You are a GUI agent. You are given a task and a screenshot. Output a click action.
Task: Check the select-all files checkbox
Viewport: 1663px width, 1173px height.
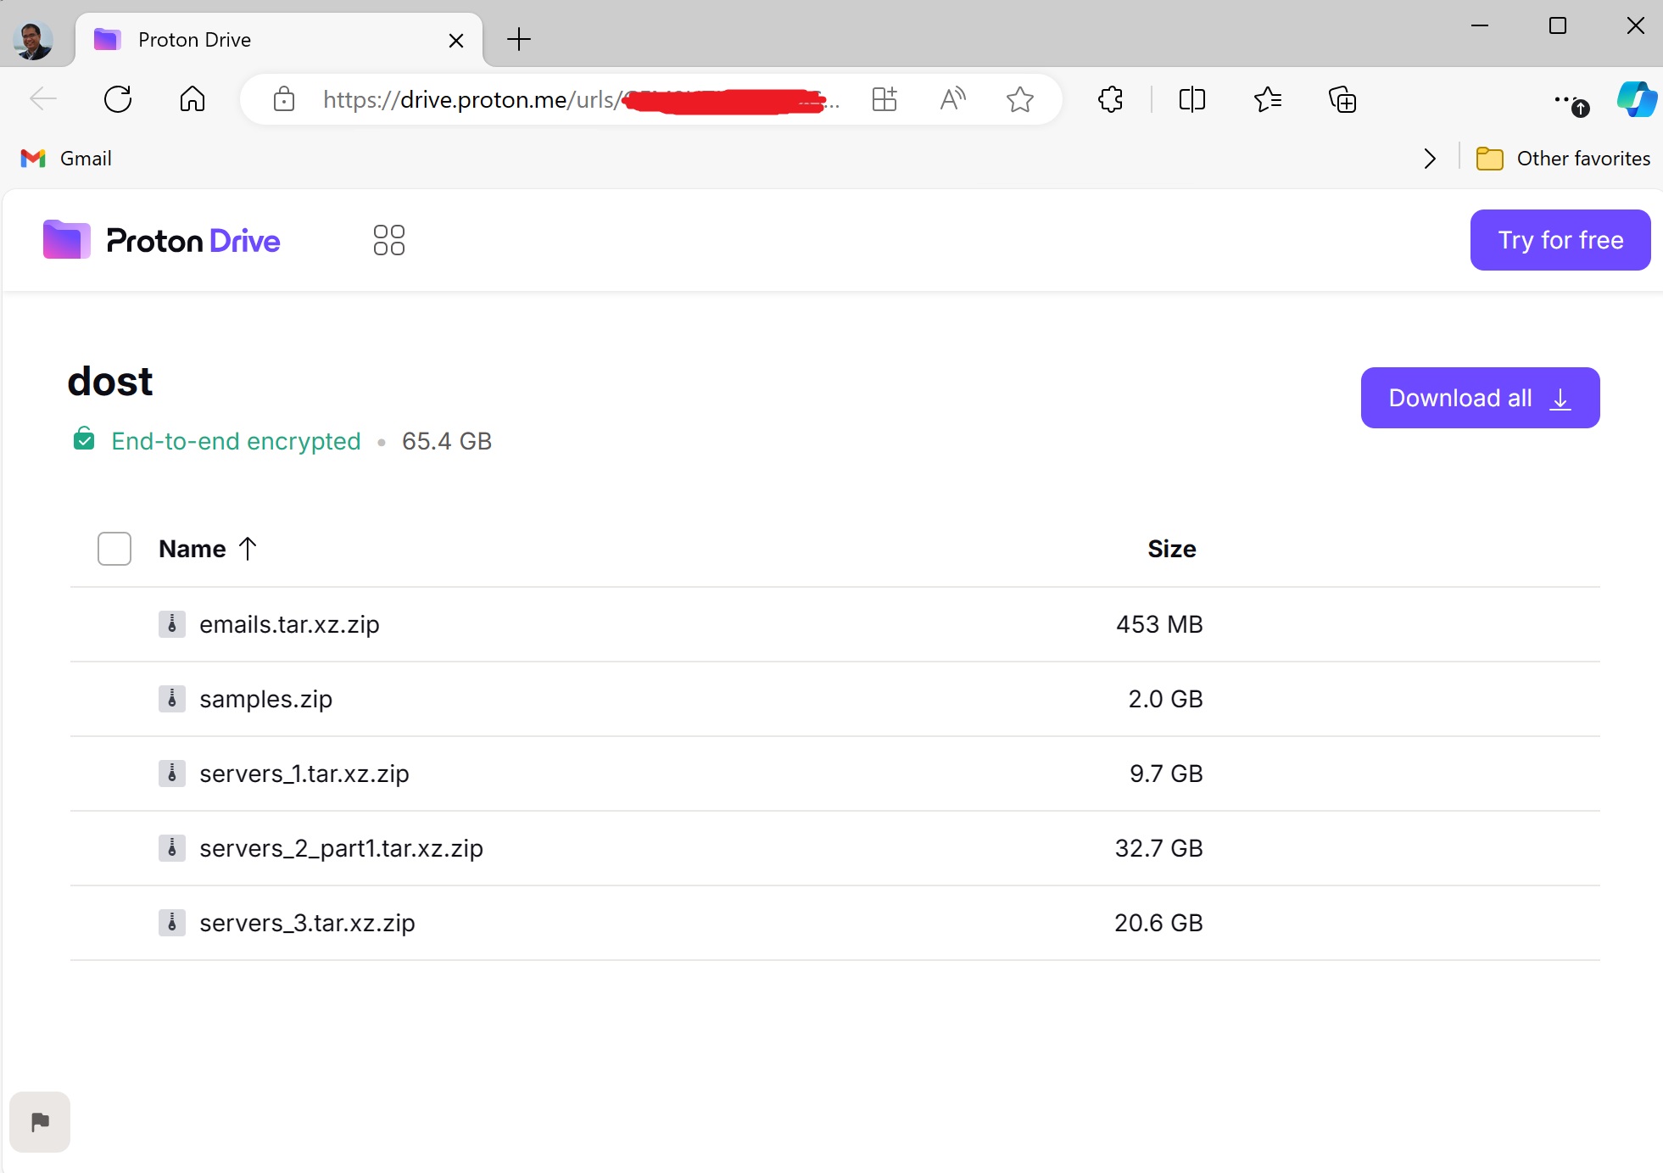tap(114, 549)
